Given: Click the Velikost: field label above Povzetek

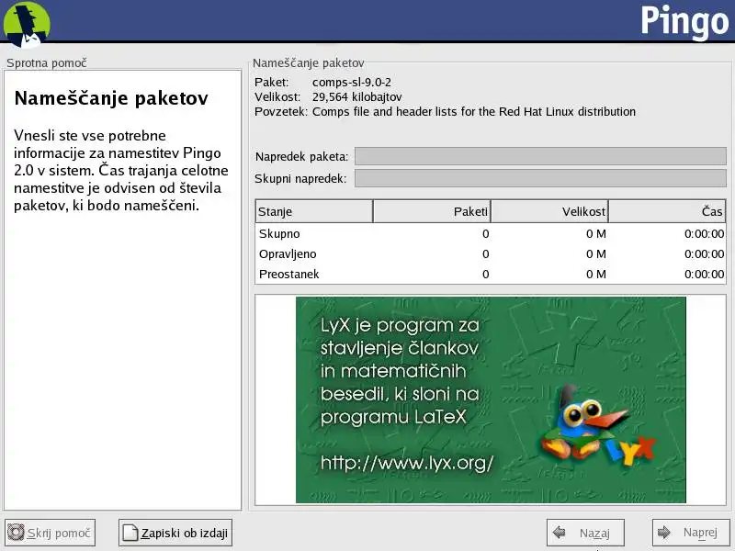Looking at the screenshot, I should click(x=277, y=97).
